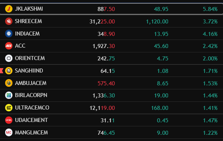
Task: Click the change value 48.95
Action: [x=161, y=9]
